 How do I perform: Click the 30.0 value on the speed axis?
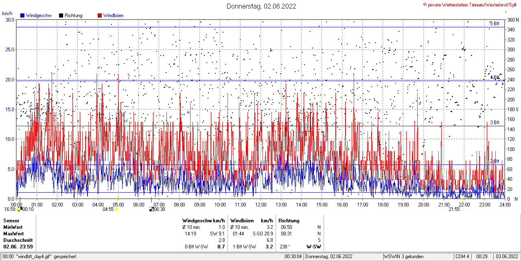pyautogui.click(x=10, y=20)
